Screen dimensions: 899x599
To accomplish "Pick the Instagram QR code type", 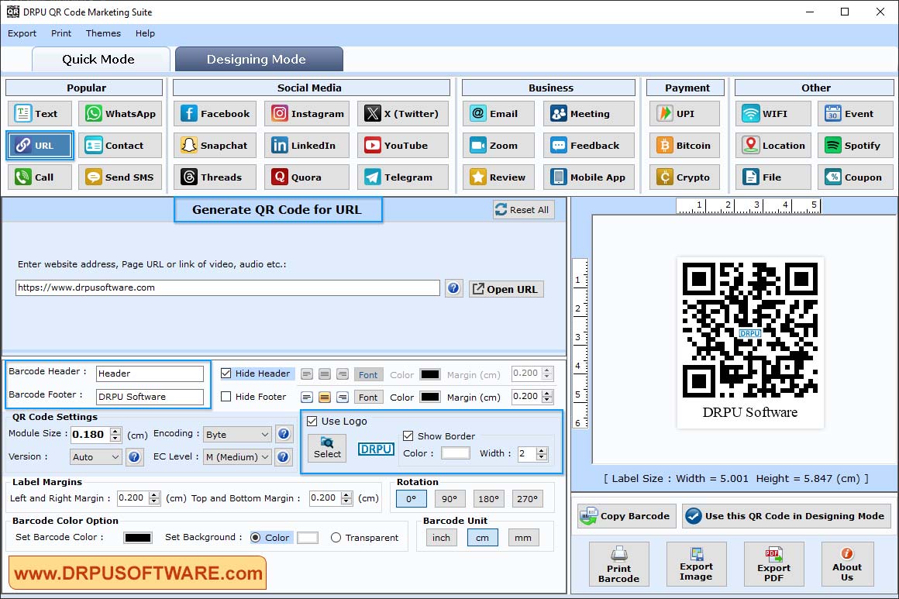I will click(x=307, y=113).
